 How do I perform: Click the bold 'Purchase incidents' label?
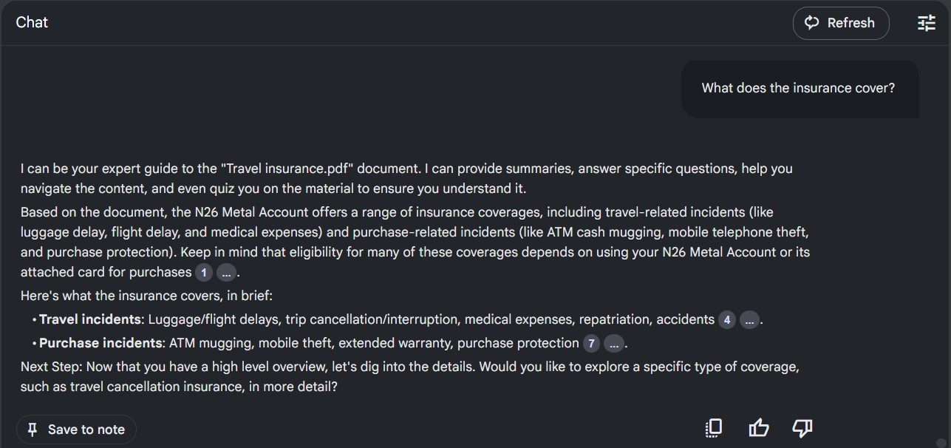click(x=100, y=343)
